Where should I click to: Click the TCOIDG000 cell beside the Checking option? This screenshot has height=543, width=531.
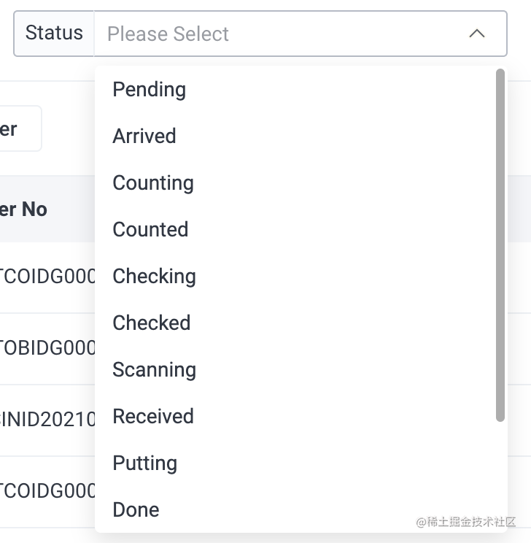tap(47, 277)
